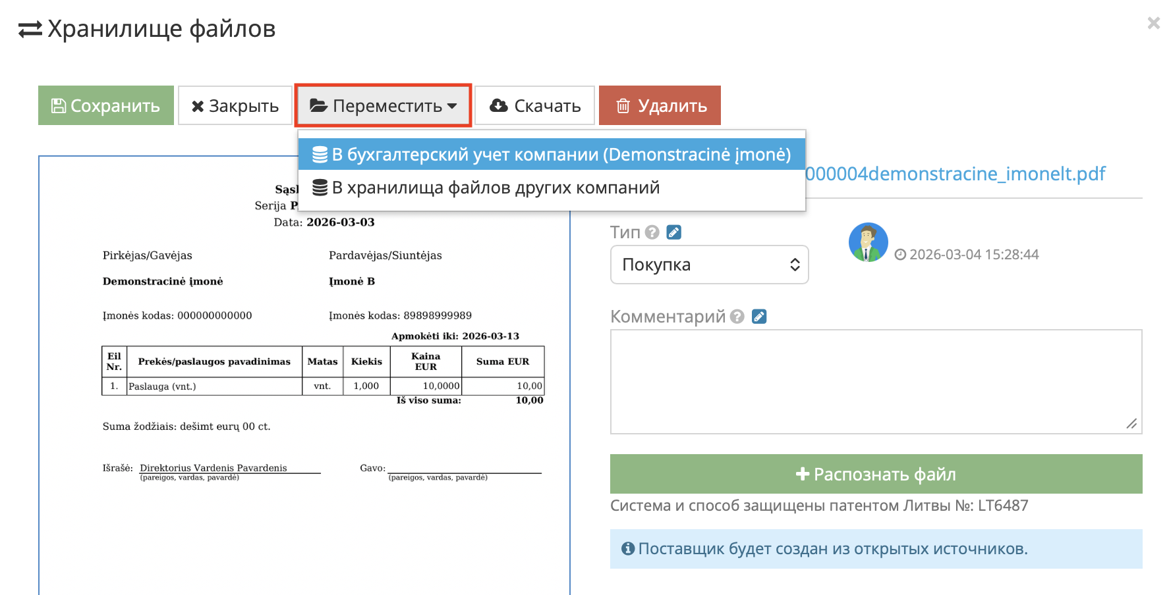This screenshot has width=1169, height=595.
Task: Click the help question icon next to Тип
Action: pyautogui.click(x=652, y=232)
